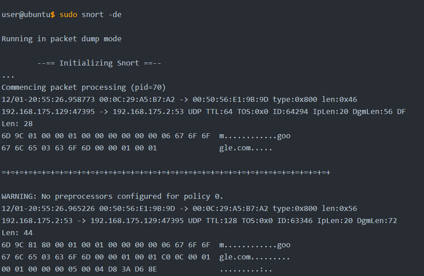Click the 'Initializing Snort' banner text
The height and width of the screenshot is (276, 424).
point(99,63)
